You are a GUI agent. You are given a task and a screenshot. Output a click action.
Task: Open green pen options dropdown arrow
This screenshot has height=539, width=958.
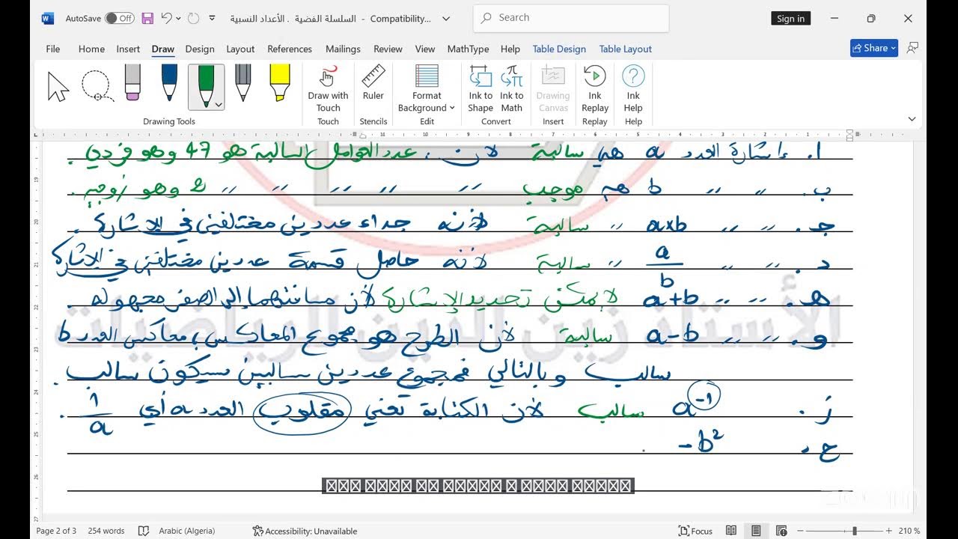(x=219, y=105)
